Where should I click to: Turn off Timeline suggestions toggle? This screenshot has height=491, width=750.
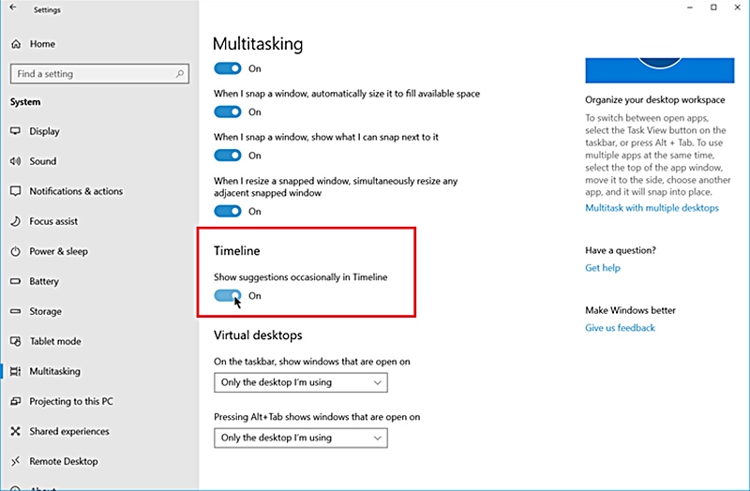(228, 296)
